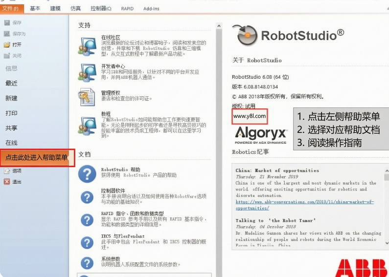The width and height of the screenshot is (389, 277).
Task: Click the 教程 heading text
Action: (x=106, y=114)
